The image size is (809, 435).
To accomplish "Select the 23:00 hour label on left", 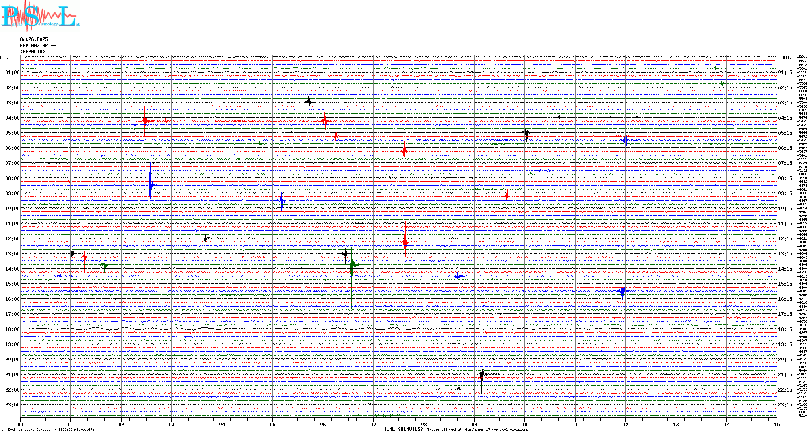I will (12, 405).
